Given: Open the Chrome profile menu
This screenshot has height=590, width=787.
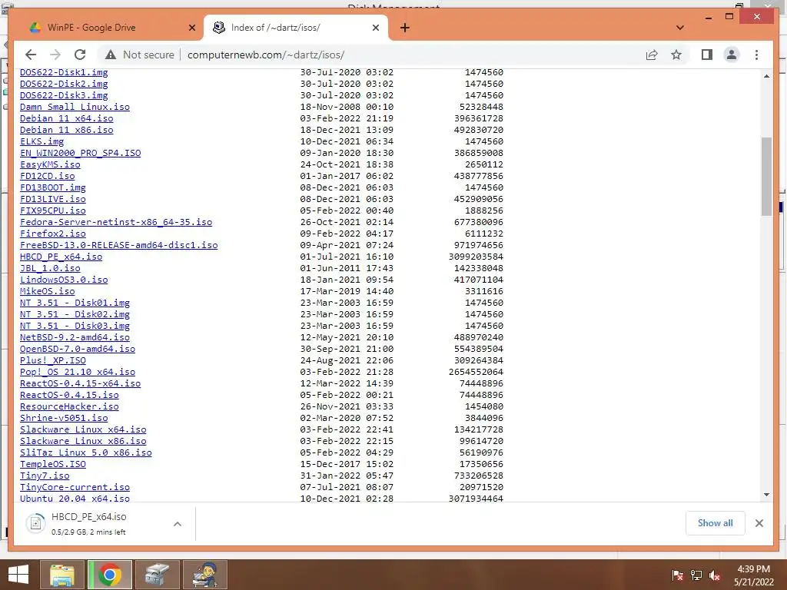Looking at the screenshot, I should point(732,55).
